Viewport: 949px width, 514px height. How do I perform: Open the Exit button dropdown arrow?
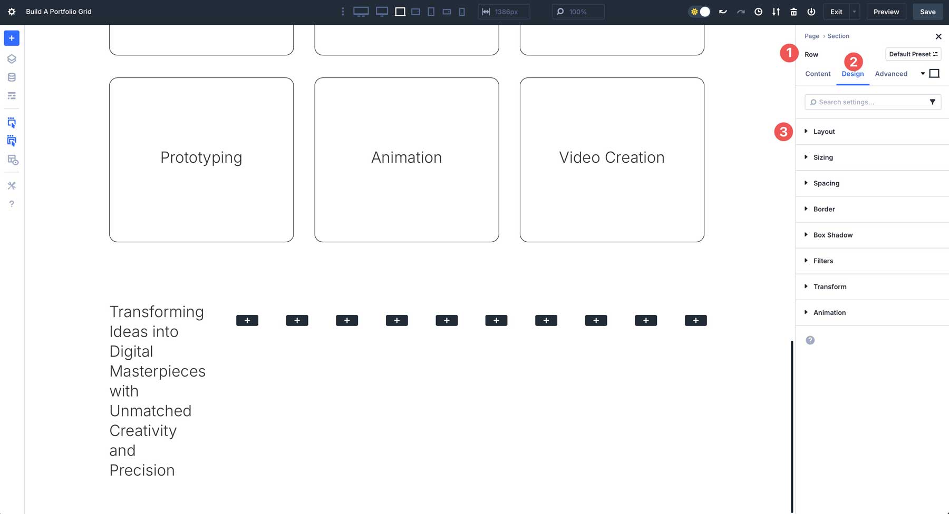coord(854,11)
